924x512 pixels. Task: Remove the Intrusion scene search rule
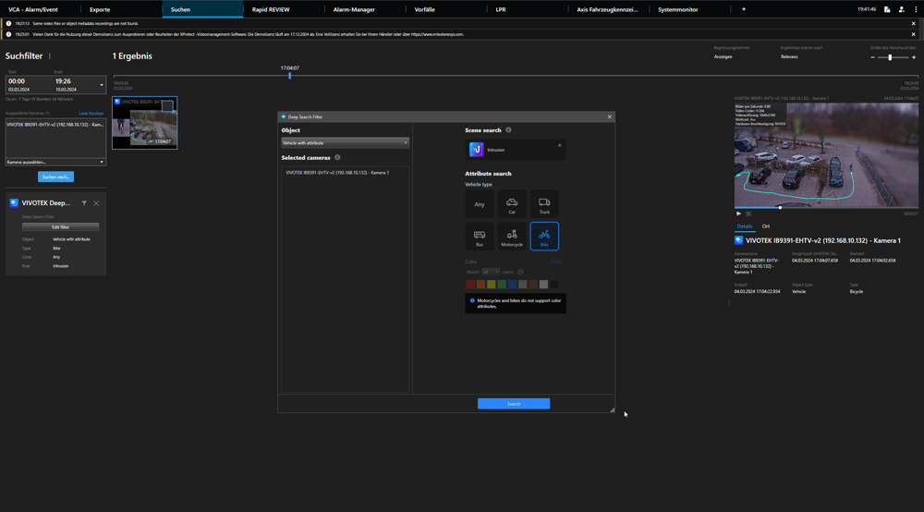pyautogui.click(x=559, y=145)
